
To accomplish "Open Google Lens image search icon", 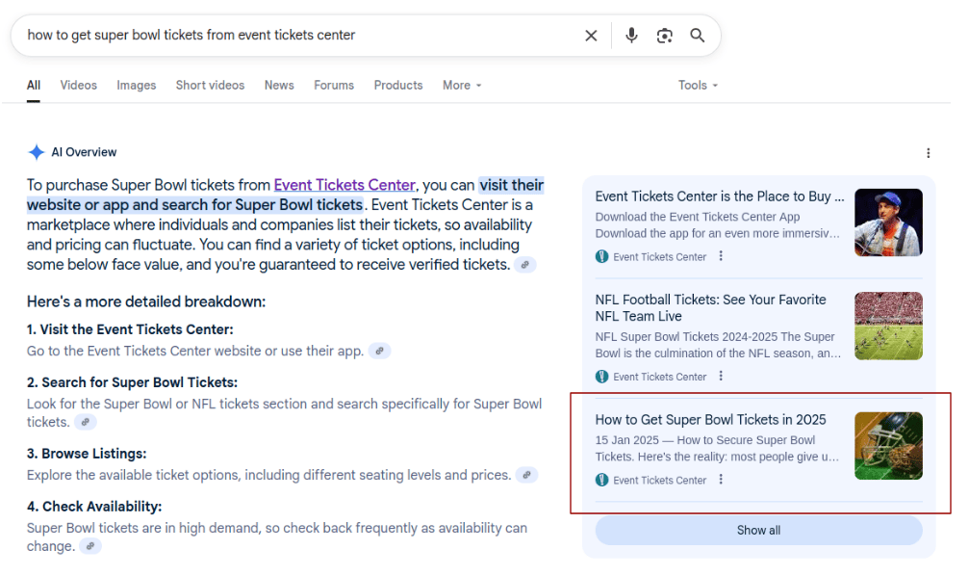I will (664, 36).
